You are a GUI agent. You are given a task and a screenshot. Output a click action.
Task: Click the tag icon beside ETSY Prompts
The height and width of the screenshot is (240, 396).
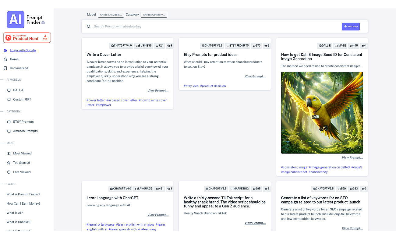(9, 122)
